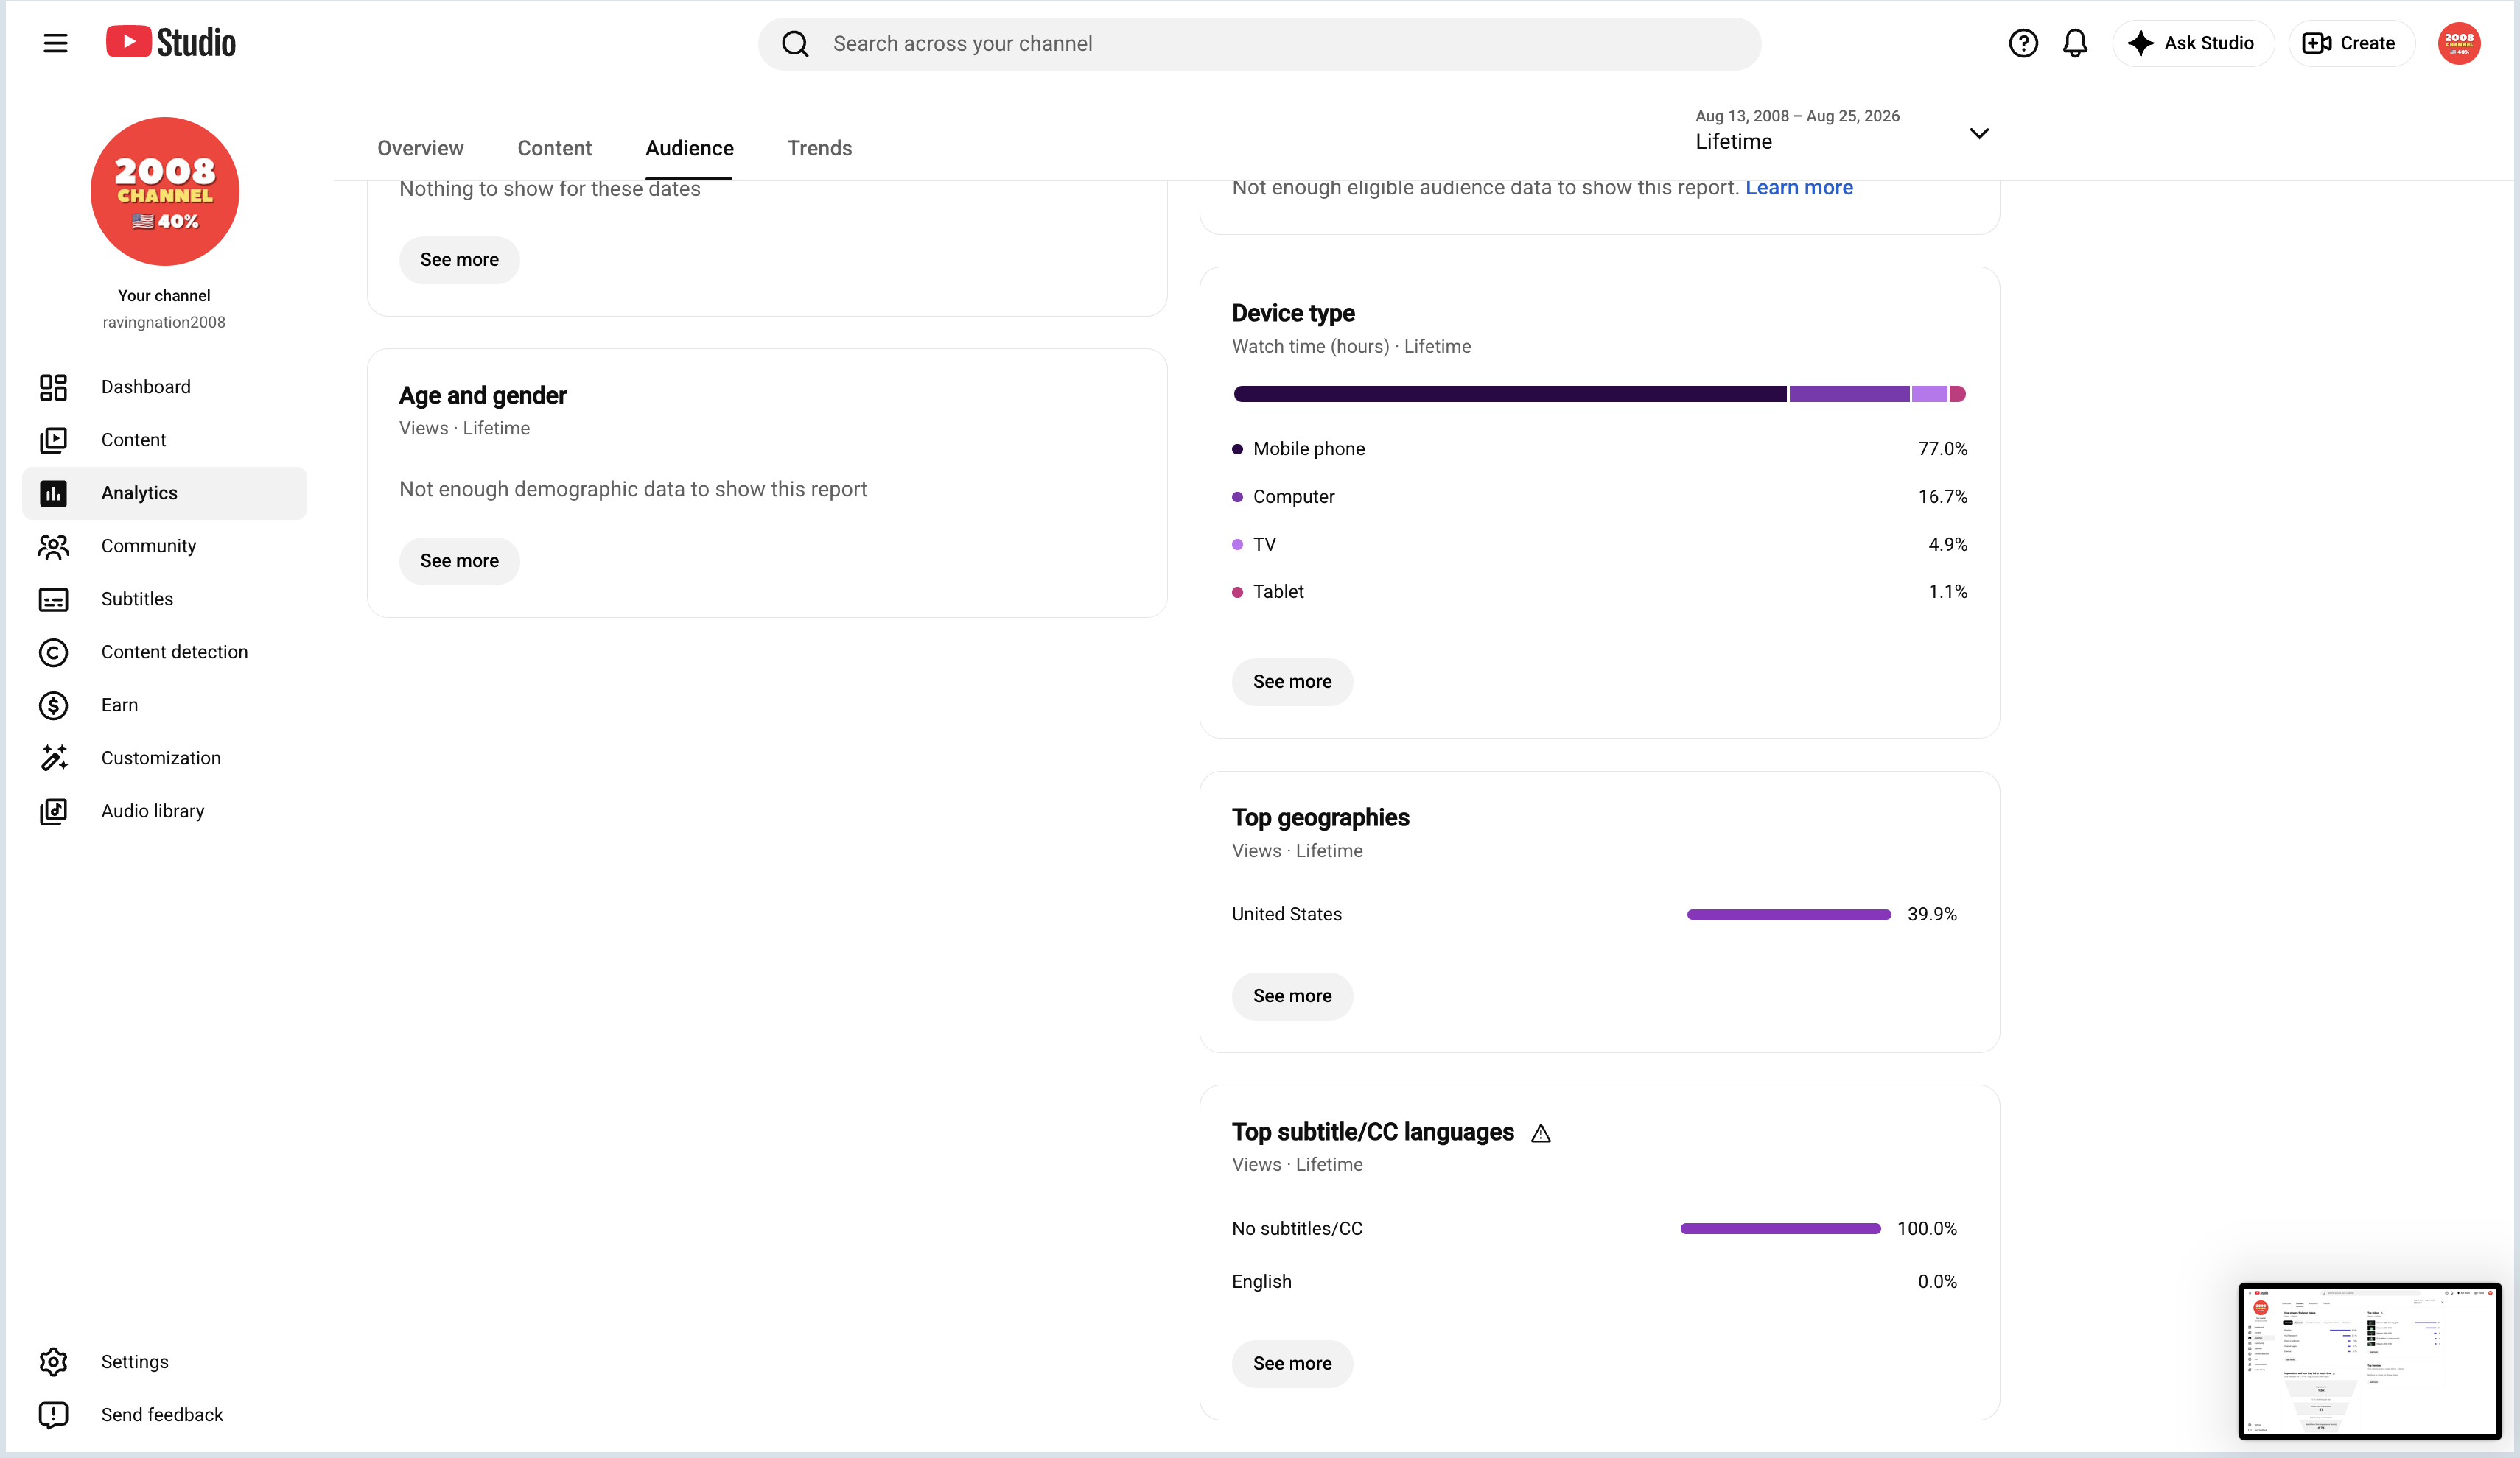
Task: Open Subtitles from the sidebar
Action: (164, 599)
